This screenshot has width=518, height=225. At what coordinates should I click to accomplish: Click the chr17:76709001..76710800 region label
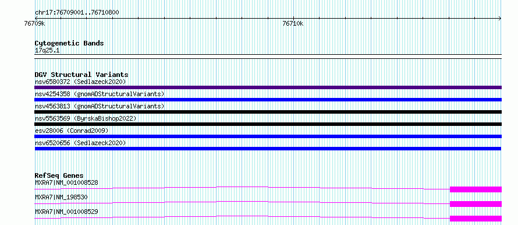tap(77, 12)
